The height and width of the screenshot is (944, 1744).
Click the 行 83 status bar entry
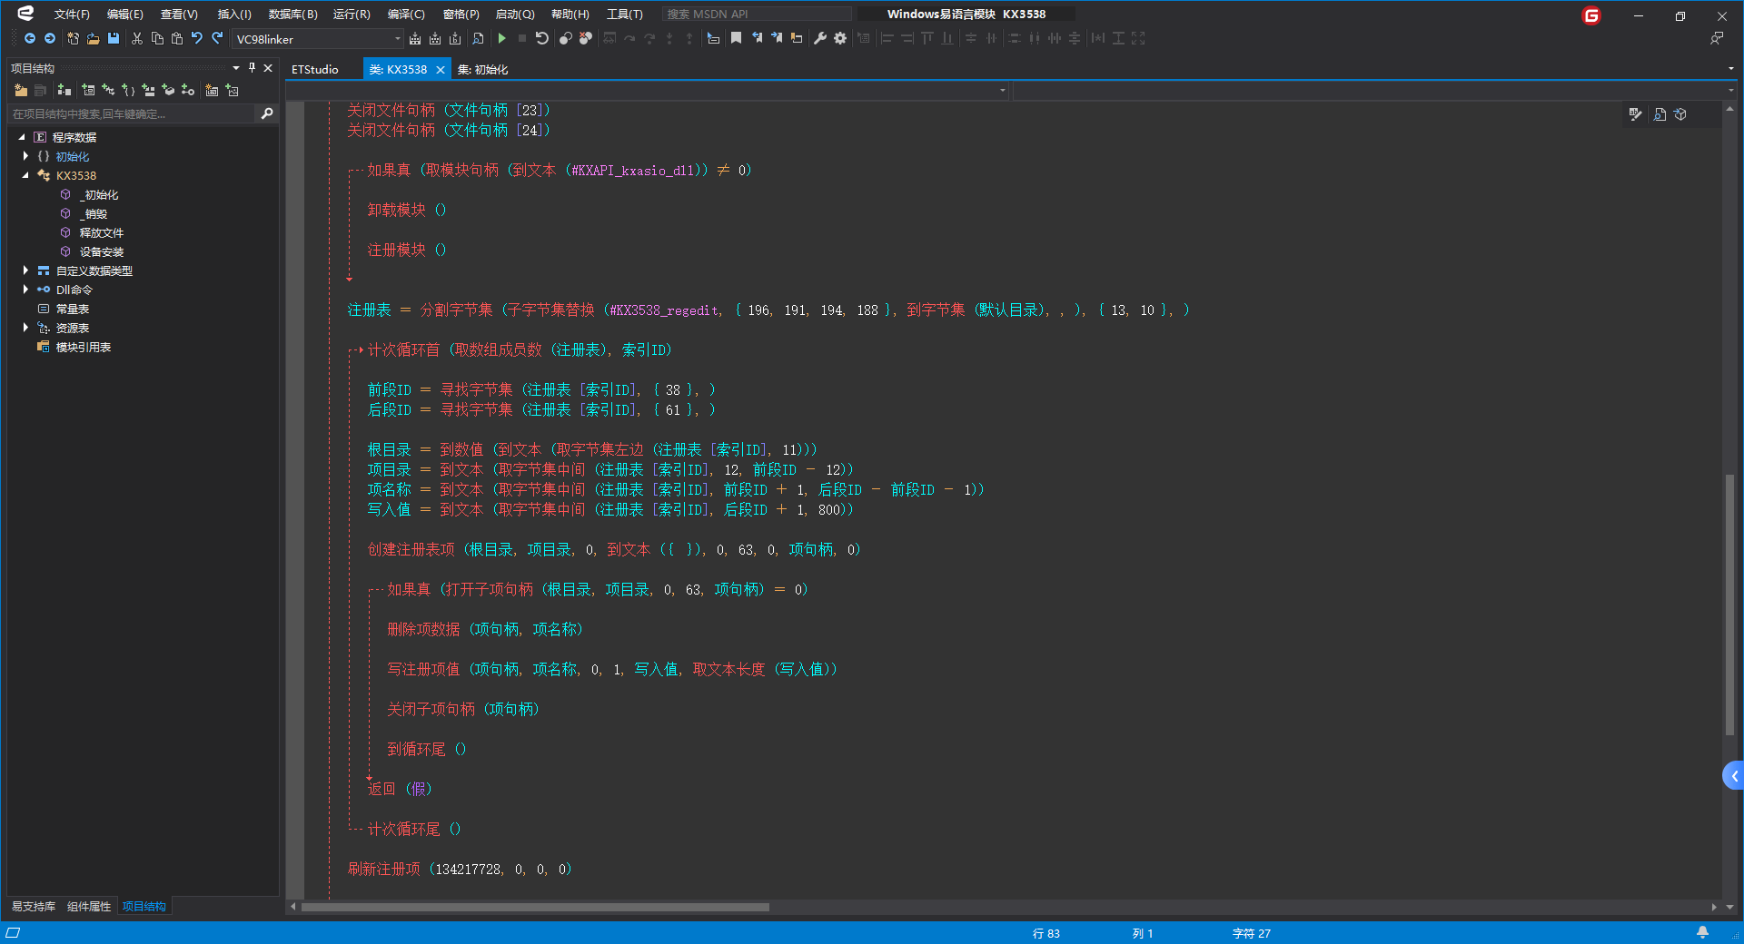(1046, 933)
